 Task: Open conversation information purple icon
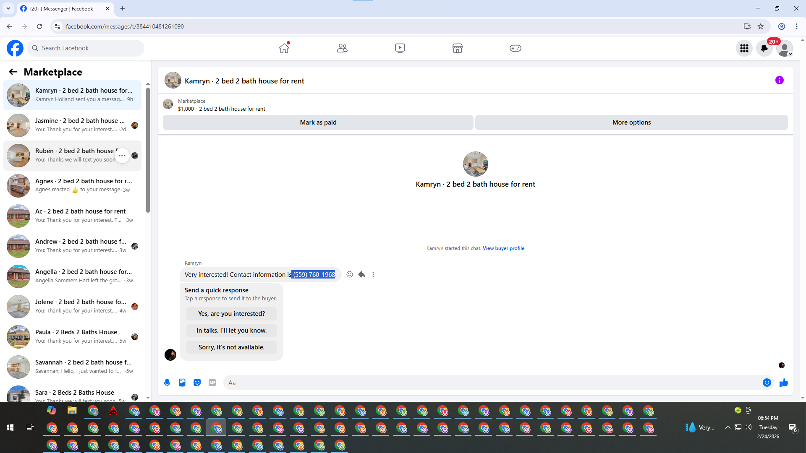pos(779,80)
